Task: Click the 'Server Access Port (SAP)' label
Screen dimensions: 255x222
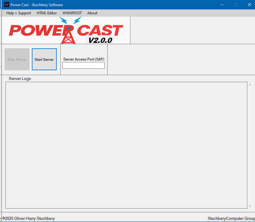Action: tap(84, 59)
